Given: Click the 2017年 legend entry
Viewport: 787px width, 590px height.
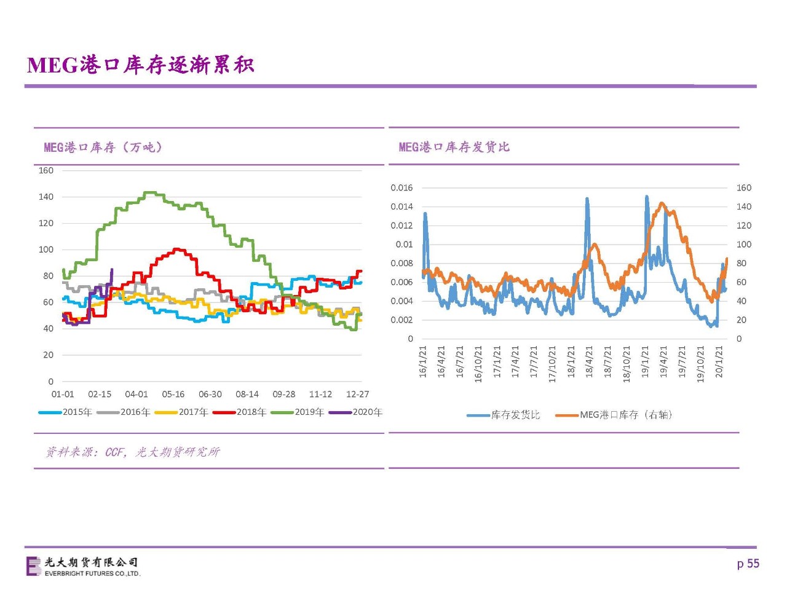Looking at the screenshot, I should [x=181, y=412].
